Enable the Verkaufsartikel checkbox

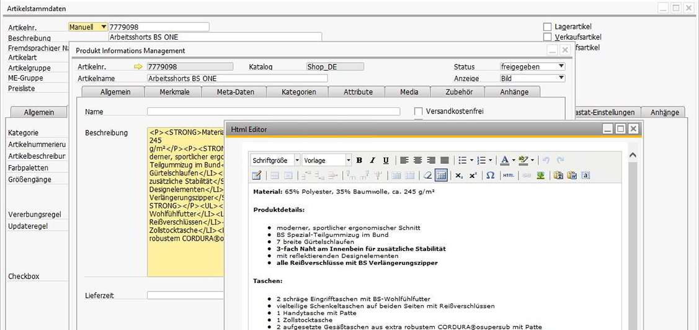click(548, 37)
